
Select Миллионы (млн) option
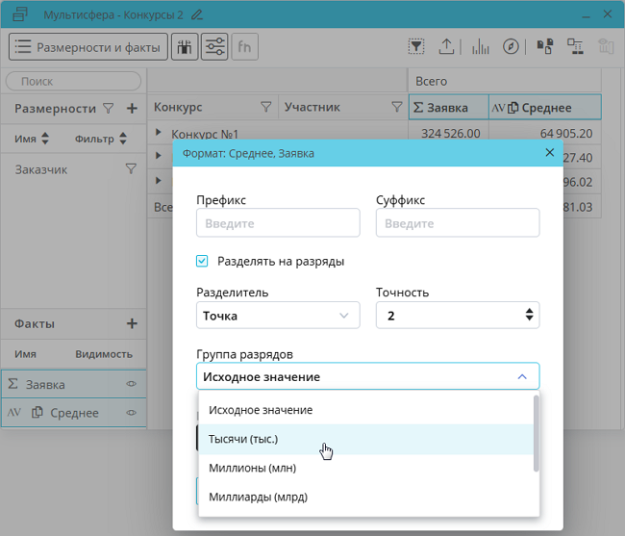(252, 469)
